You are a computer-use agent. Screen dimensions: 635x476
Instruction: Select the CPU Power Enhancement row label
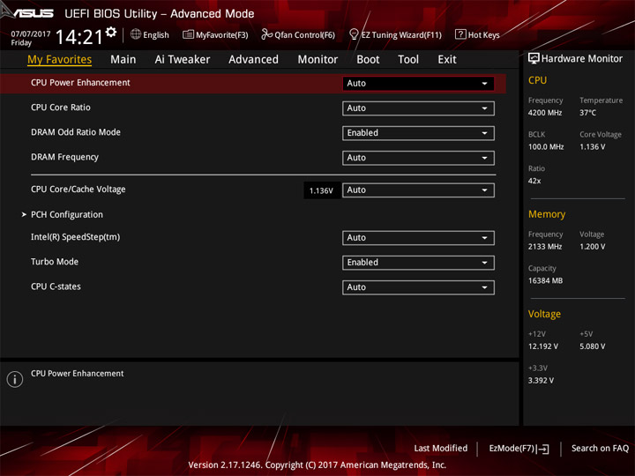coord(80,83)
